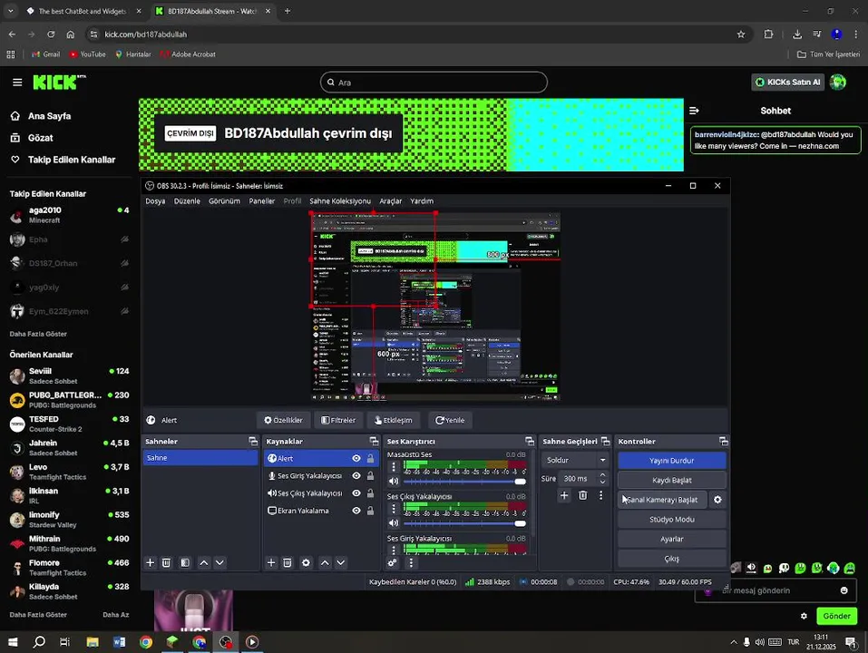Undock the Sahneler panel icon
This screenshot has height=653, width=868.
pyautogui.click(x=253, y=441)
